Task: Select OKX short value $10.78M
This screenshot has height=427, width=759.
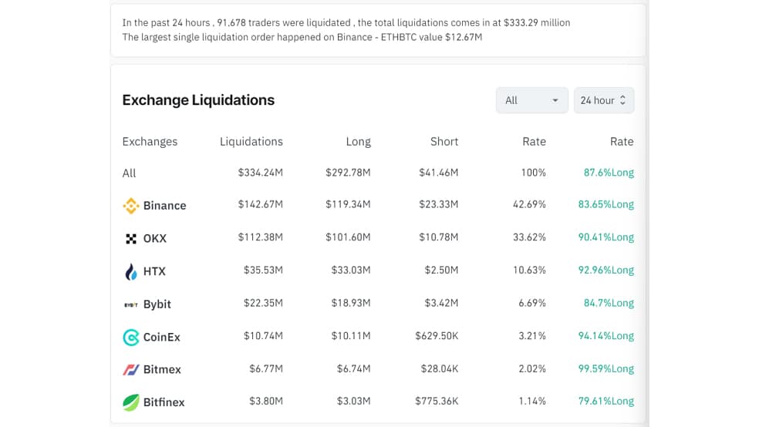Action: pos(439,237)
